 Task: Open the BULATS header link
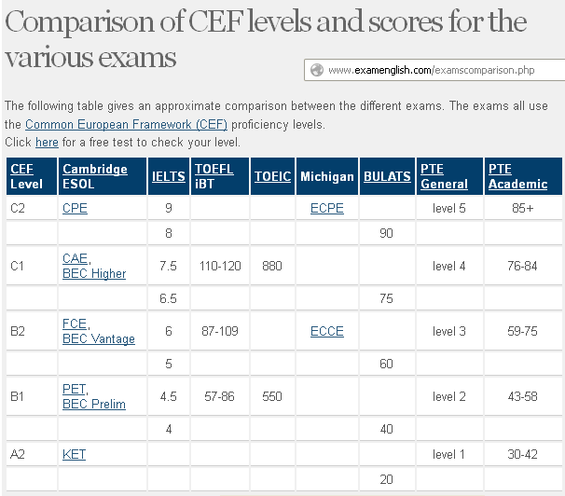pyautogui.click(x=387, y=176)
